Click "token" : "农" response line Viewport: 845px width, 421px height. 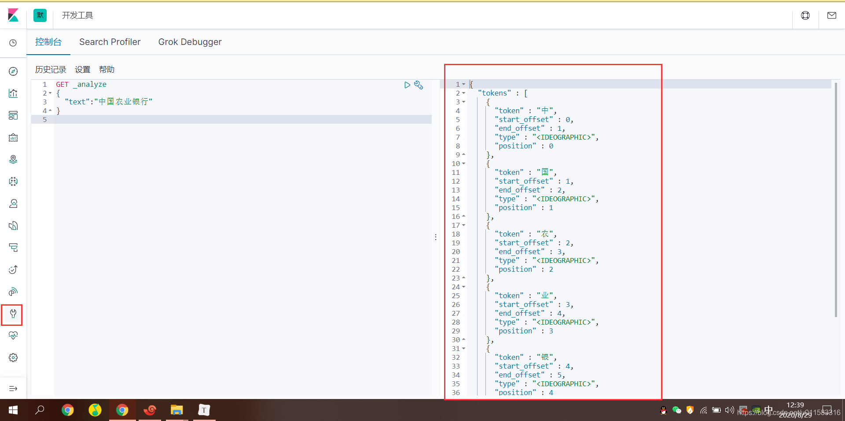coord(525,234)
